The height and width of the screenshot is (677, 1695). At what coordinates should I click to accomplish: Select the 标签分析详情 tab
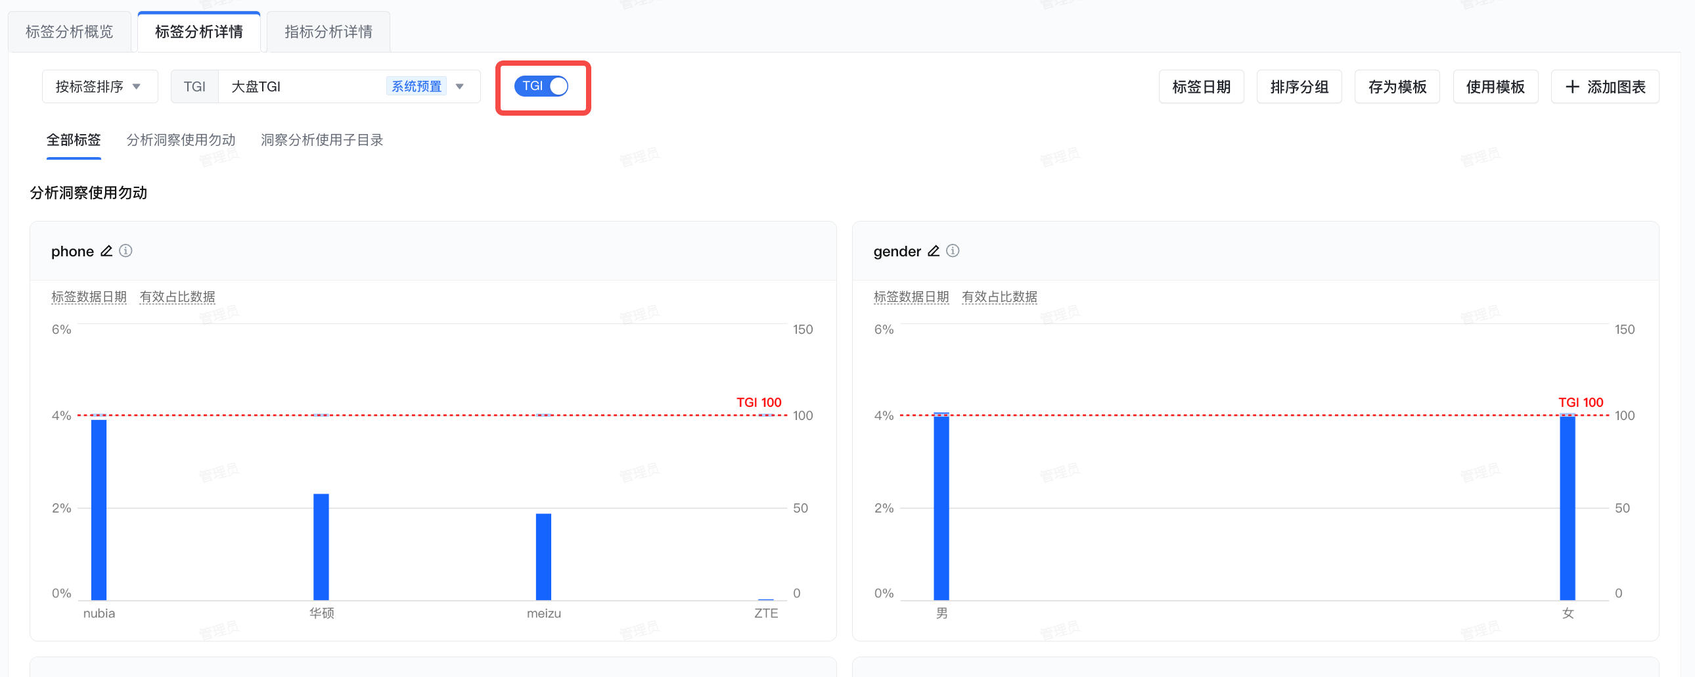(x=198, y=32)
